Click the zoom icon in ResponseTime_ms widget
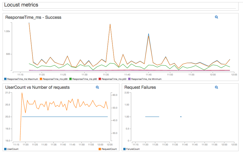This screenshot has width=243, height=153. [x=216, y=17]
